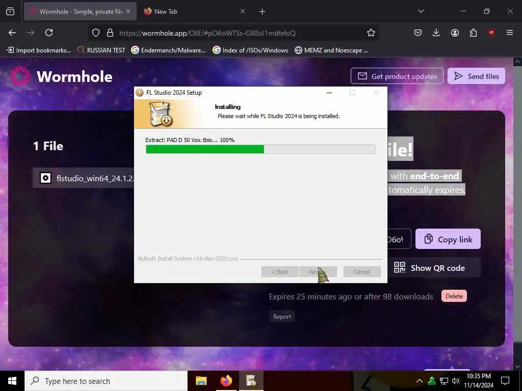522x391 pixels.
Task: Open the Firefox account icon
Action: 455,33
